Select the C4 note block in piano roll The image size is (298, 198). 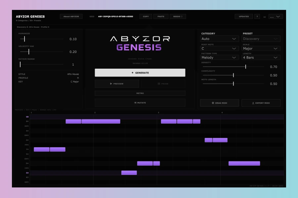pyautogui.click(x=129, y=173)
